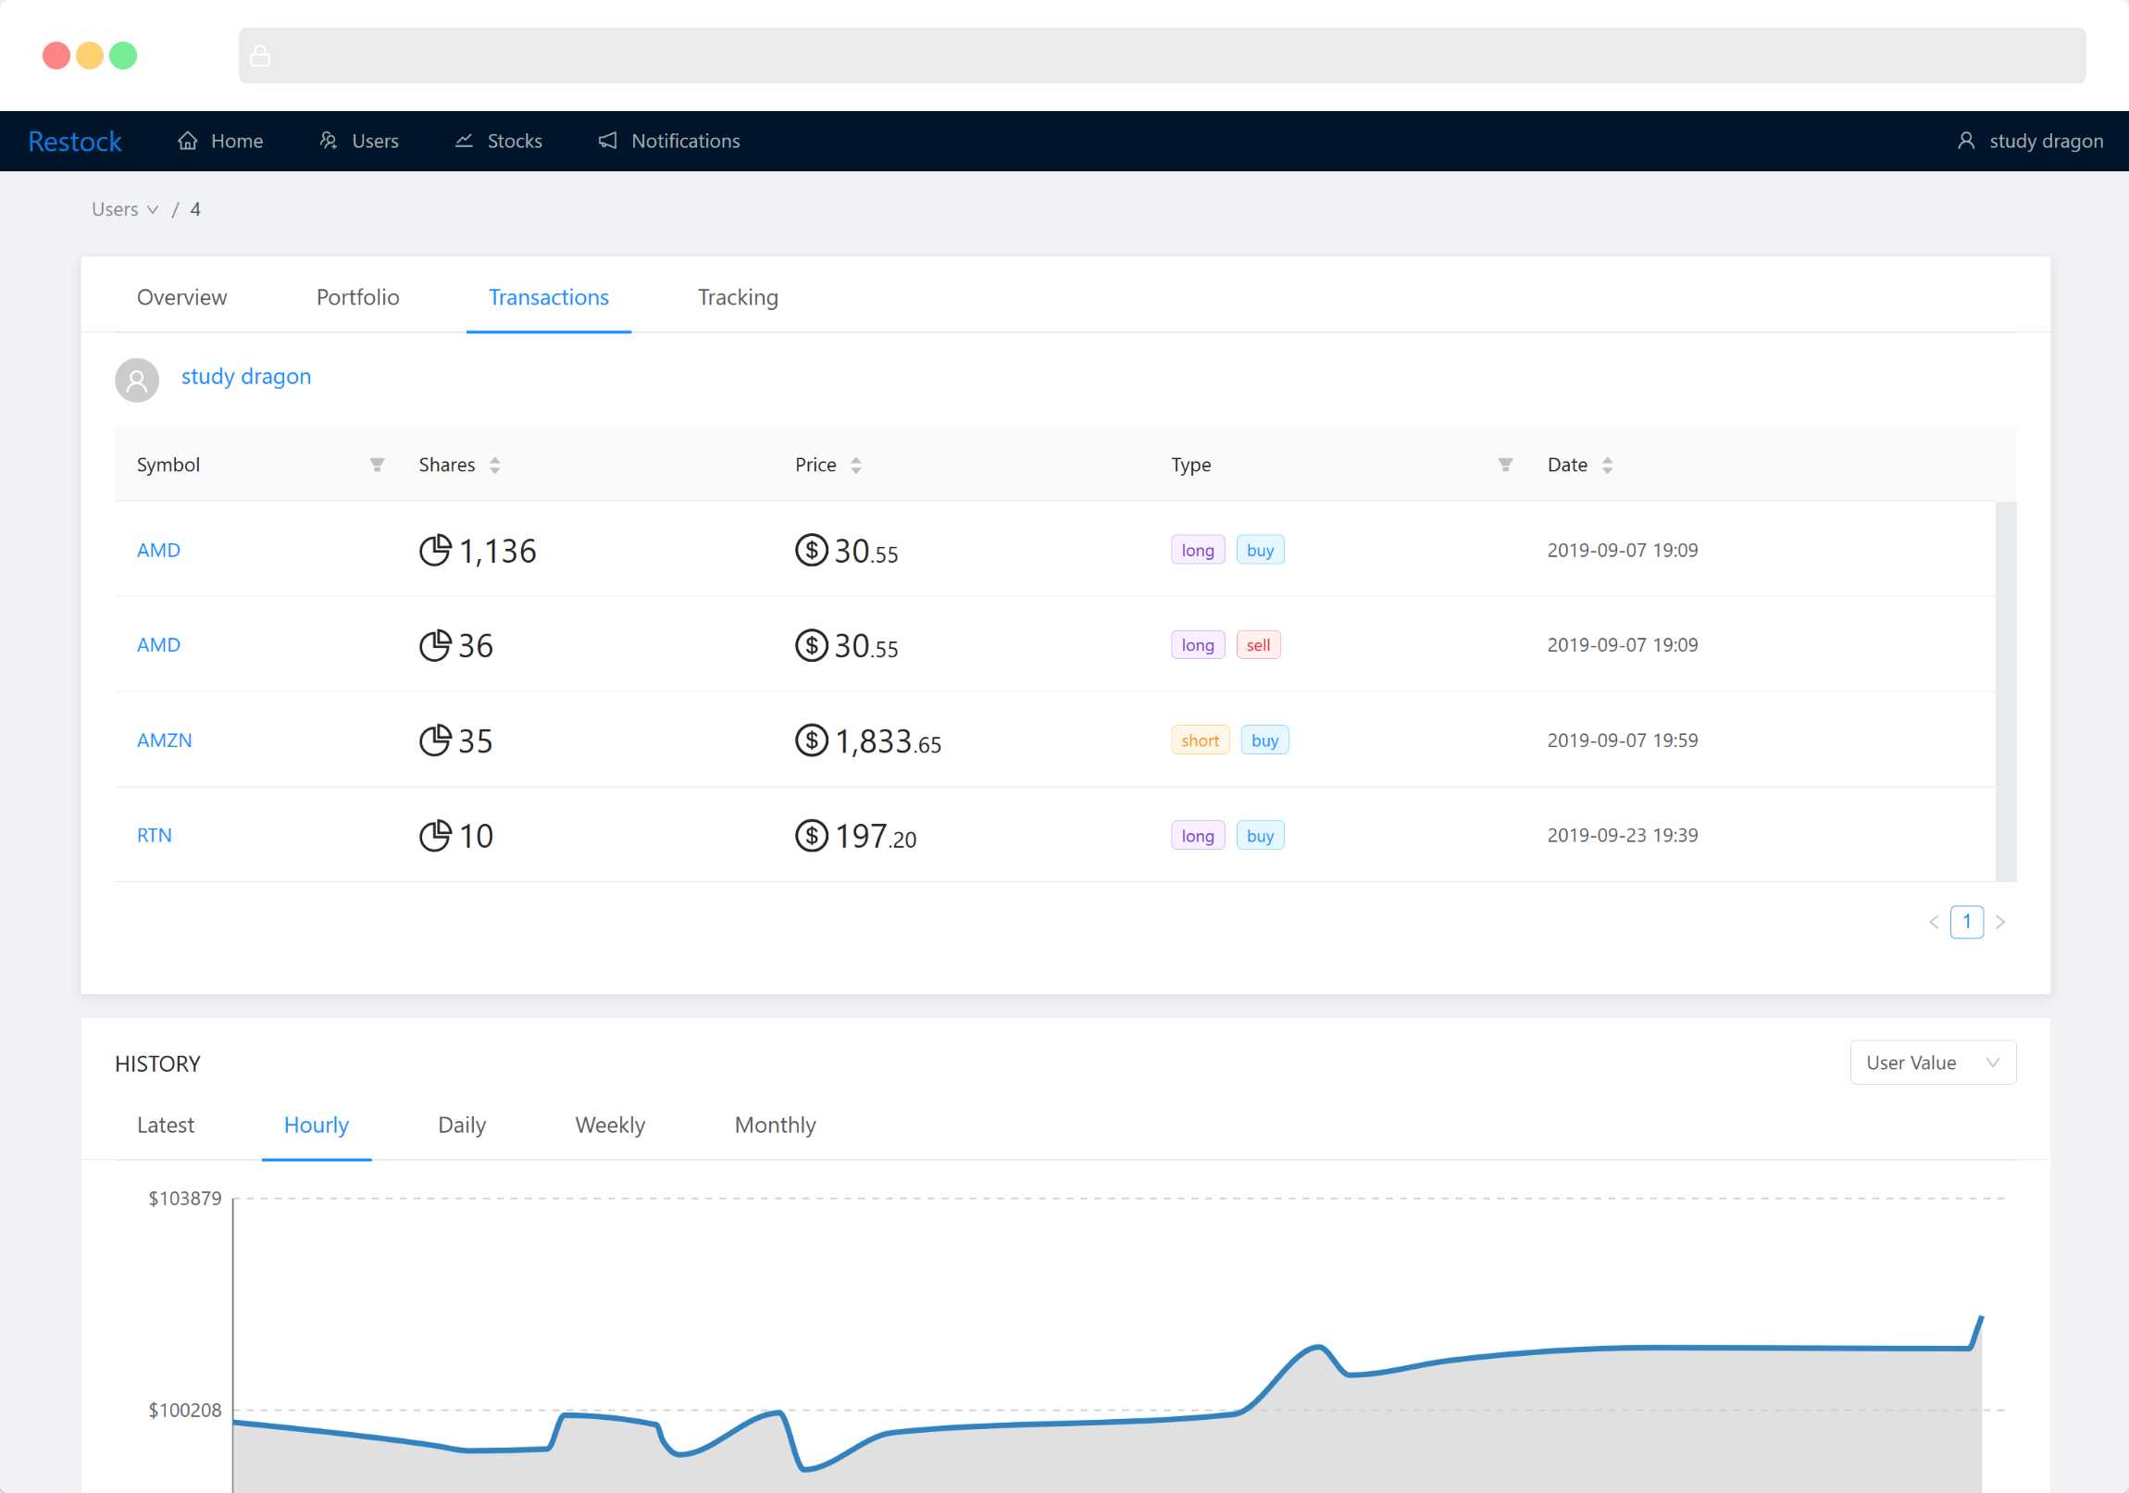Click the table vertical scrollbar
This screenshot has height=1493, width=2129.
pos(2006,691)
